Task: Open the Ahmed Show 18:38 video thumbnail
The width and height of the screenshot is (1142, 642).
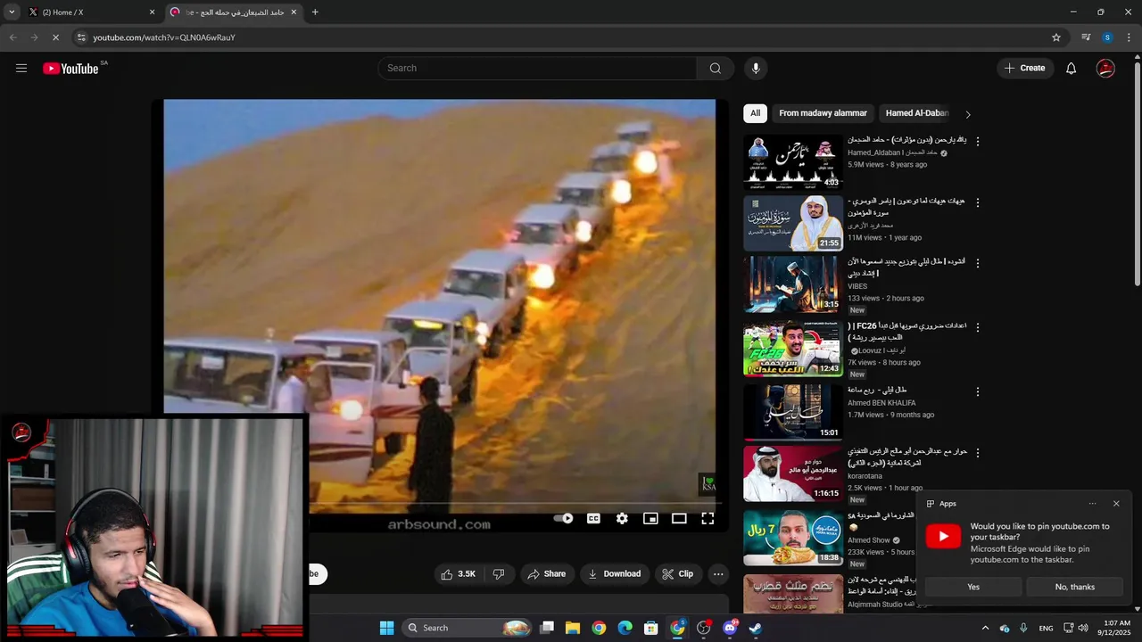Action: pyautogui.click(x=792, y=537)
